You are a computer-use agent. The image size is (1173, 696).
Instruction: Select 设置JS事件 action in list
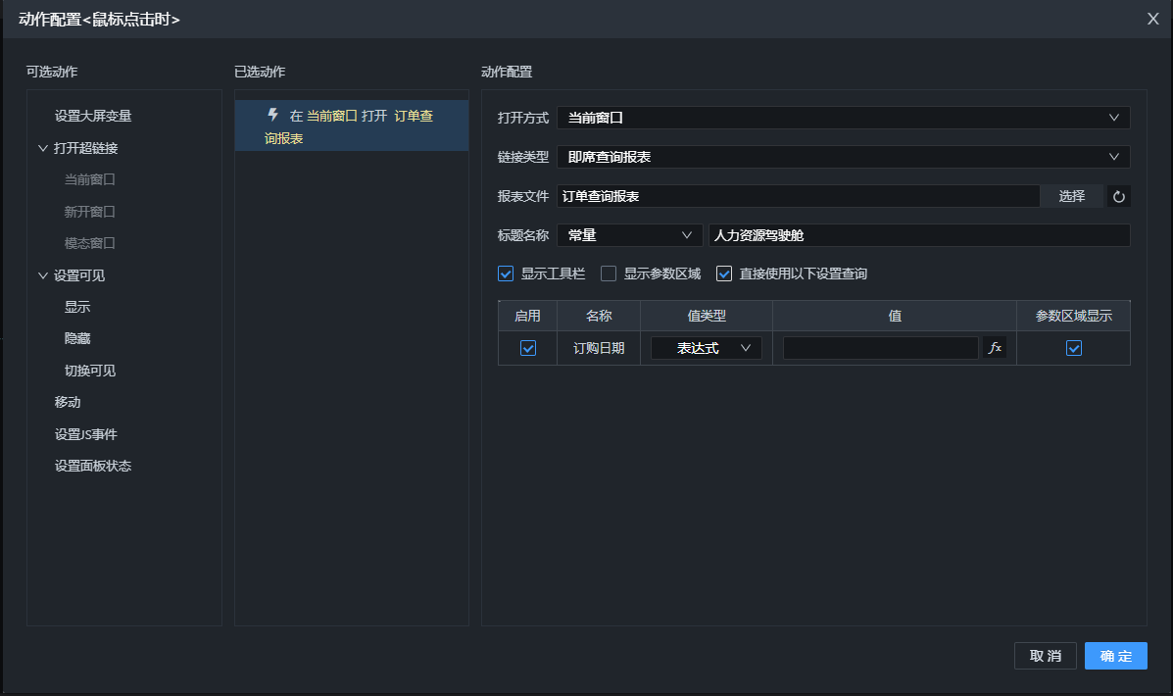point(86,434)
